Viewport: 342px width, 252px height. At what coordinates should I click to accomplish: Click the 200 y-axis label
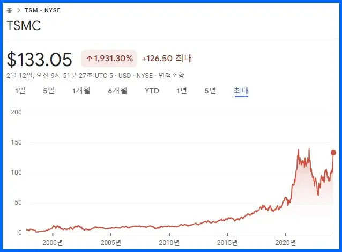[17, 112]
